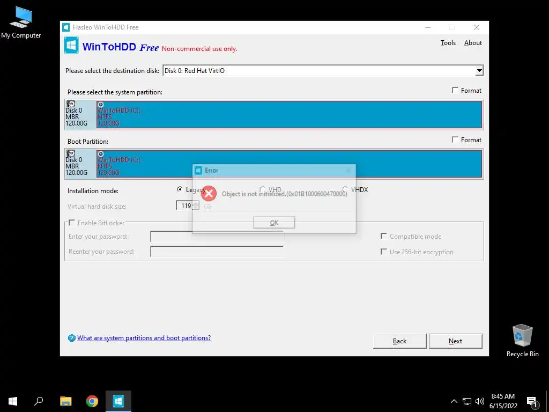
Task: Toggle Use 256-bit encryption checkbox
Action: pos(384,252)
